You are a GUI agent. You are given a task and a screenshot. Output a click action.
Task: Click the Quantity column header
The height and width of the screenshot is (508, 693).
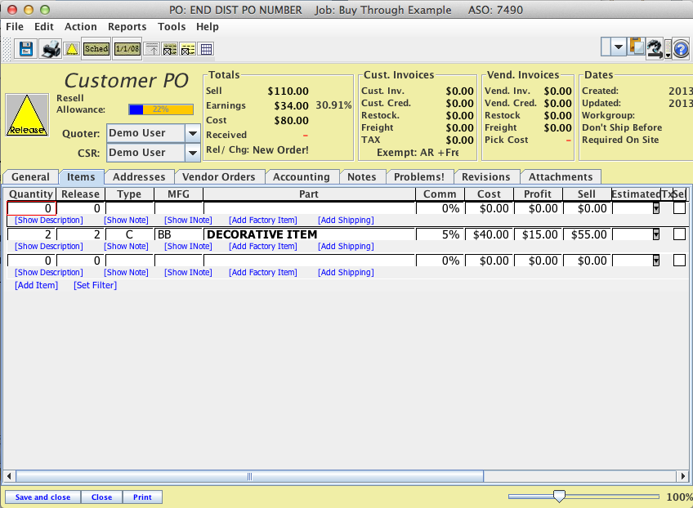[x=31, y=194]
